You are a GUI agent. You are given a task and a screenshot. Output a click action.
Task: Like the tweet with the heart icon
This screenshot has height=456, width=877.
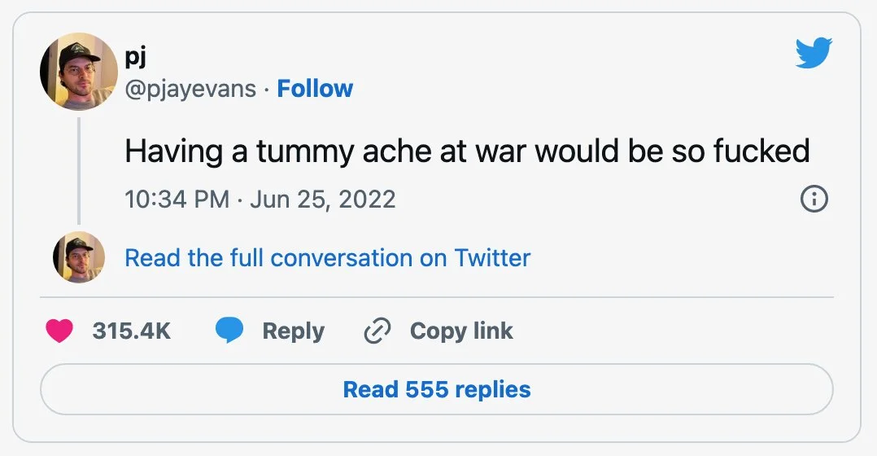[x=59, y=331]
